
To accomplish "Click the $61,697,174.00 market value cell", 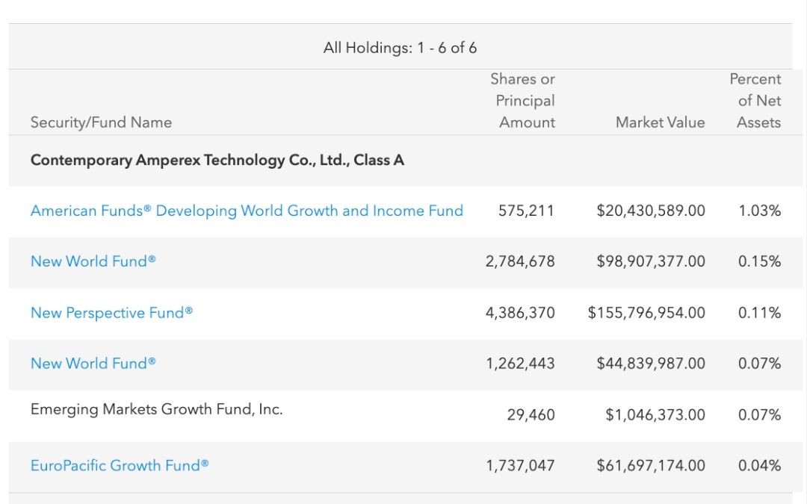I will pos(650,466).
